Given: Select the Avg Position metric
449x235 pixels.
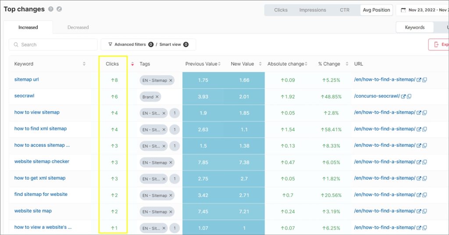Looking at the screenshot, I should (x=376, y=10).
